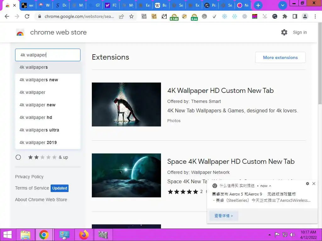Choose the '4k wallpapers new' suggestion
322x241 pixels.
coord(48,80)
